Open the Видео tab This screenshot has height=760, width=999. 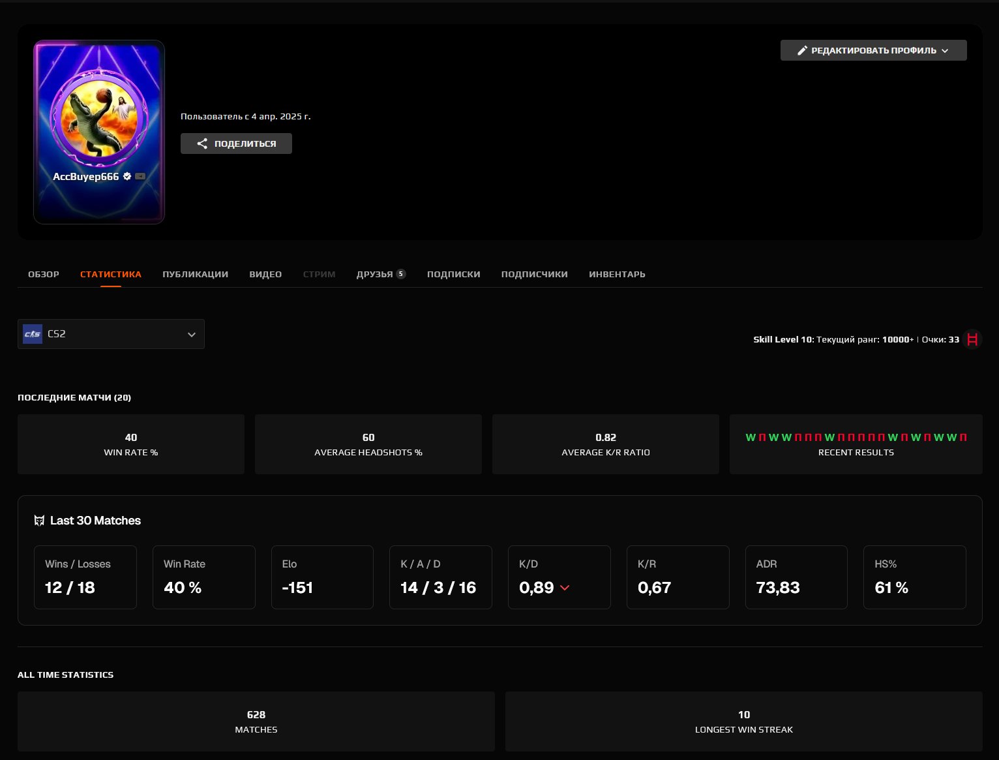(x=265, y=274)
